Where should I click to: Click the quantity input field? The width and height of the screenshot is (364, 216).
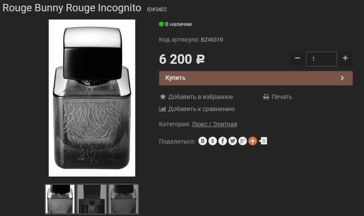point(321,59)
